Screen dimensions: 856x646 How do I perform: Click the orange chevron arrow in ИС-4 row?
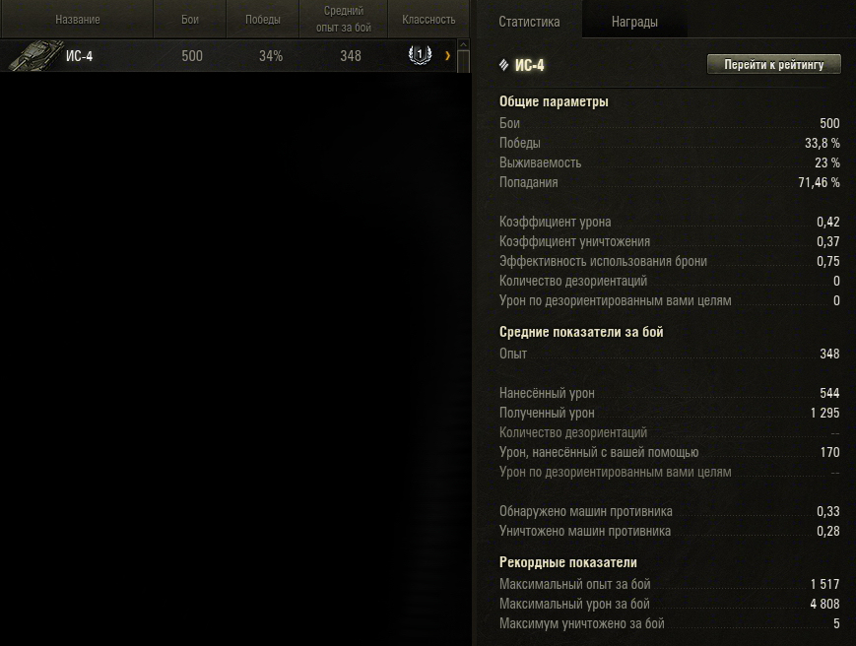[x=447, y=55]
